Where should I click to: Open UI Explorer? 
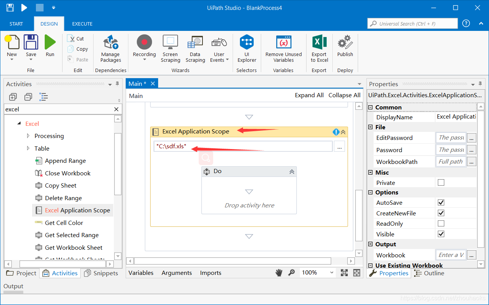247,48
